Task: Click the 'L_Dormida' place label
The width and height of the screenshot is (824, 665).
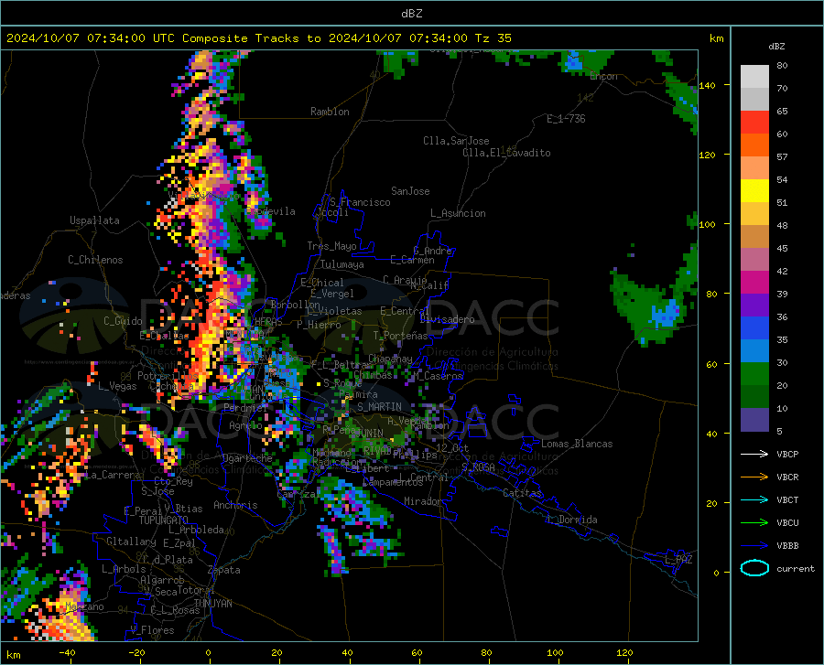Action: [x=572, y=520]
